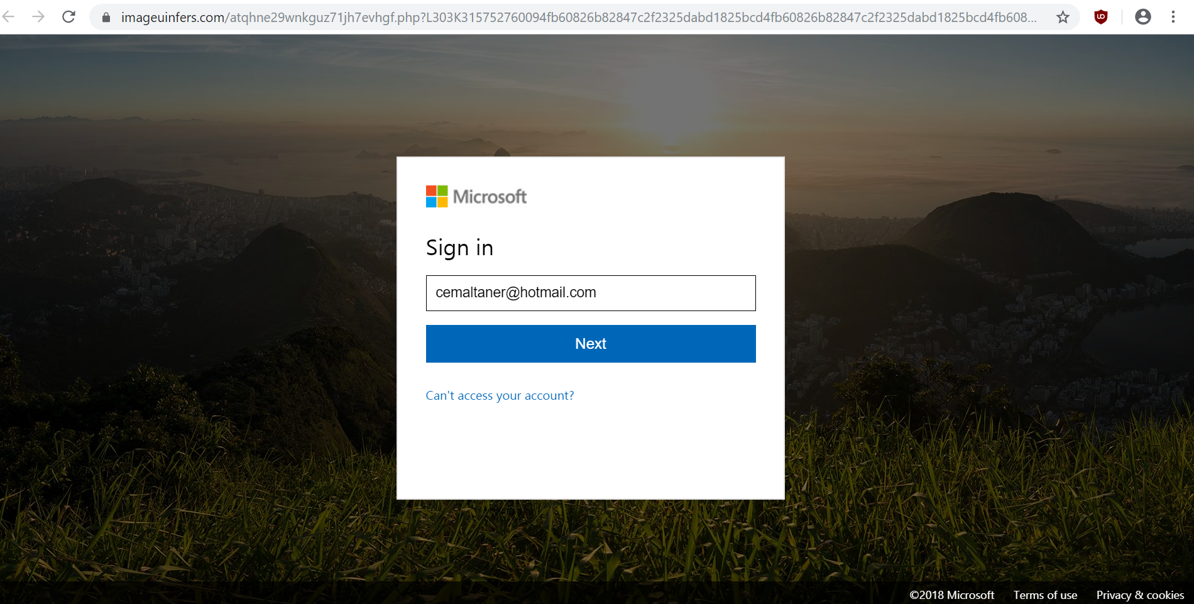Open the Terms of use link

click(1045, 595)
